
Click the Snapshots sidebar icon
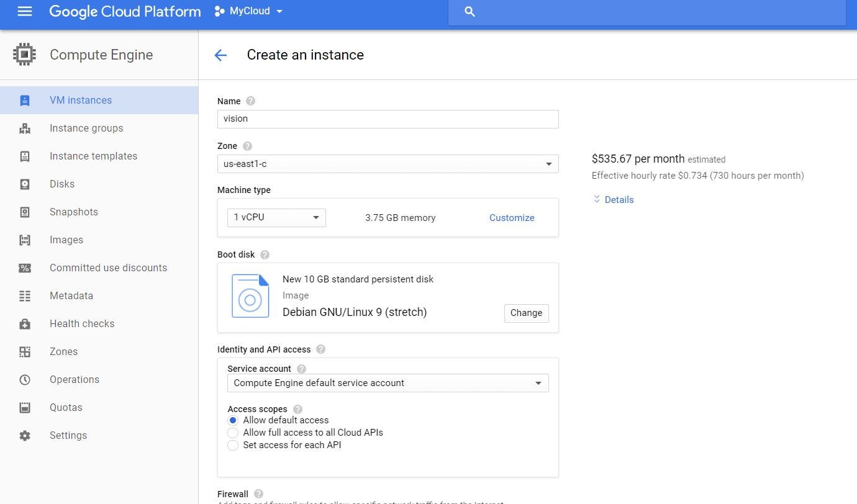pyautogui.click(x=25, y=212)
